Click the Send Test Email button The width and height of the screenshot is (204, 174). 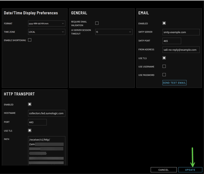174,83
